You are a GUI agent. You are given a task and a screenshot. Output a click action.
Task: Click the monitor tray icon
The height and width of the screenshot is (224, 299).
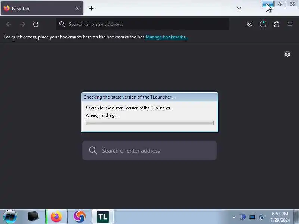tap(252, 217)
